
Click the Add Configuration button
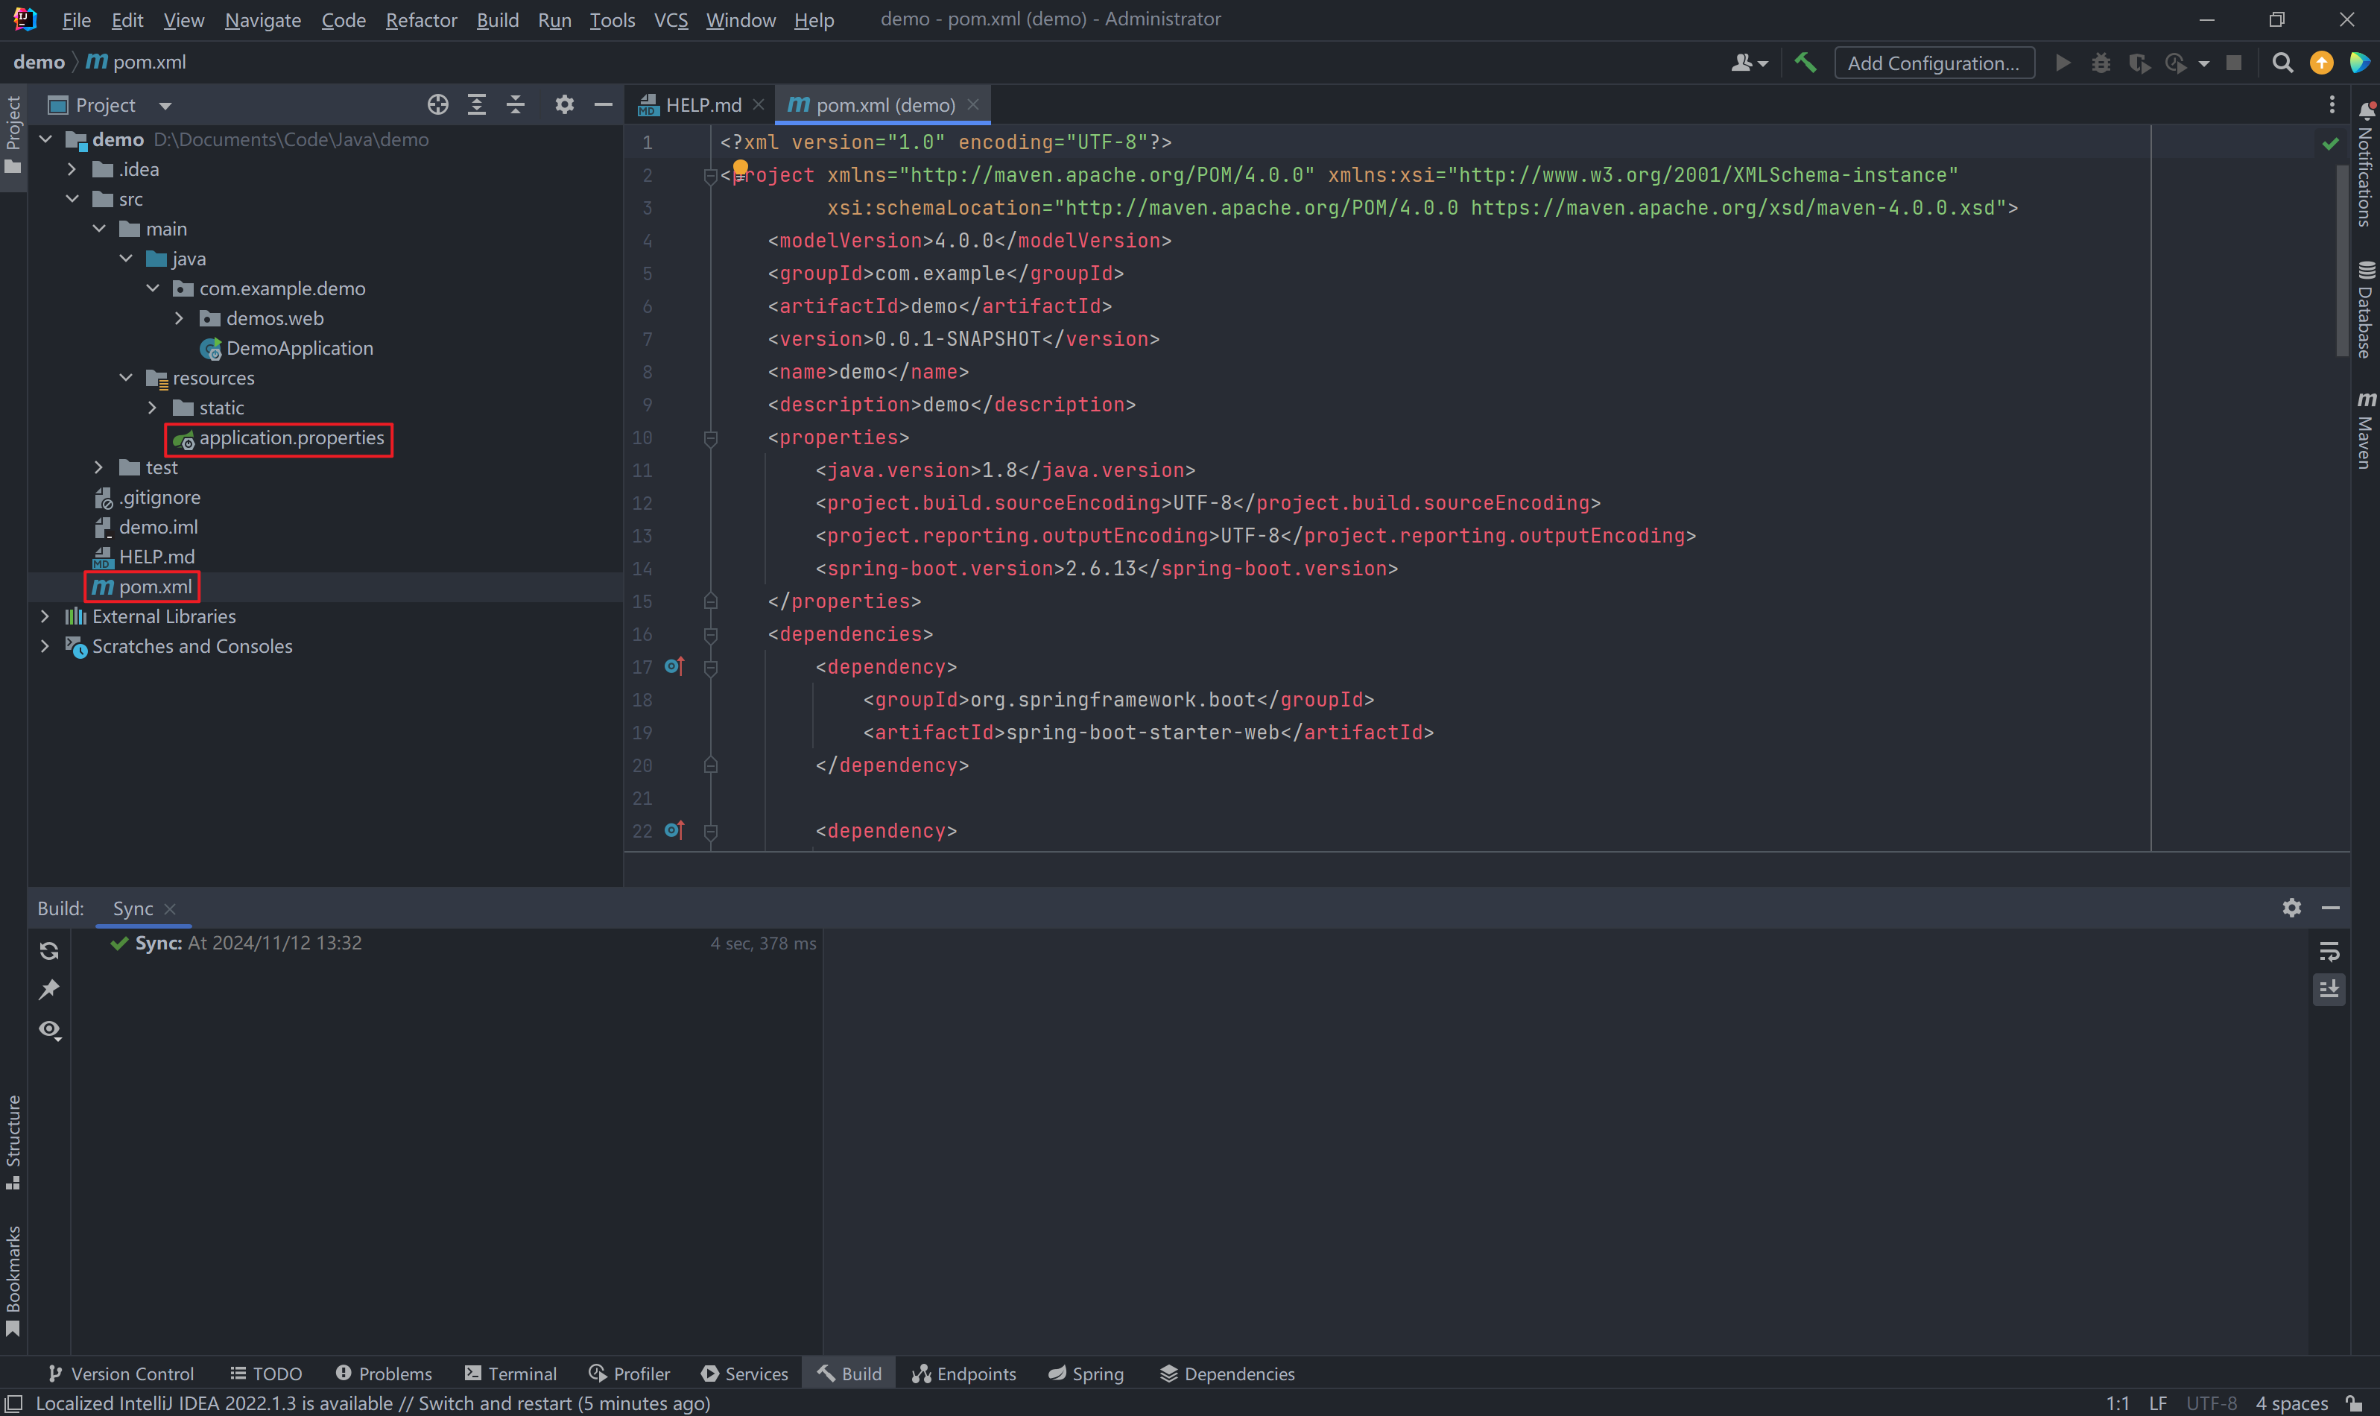(1934, 63)
